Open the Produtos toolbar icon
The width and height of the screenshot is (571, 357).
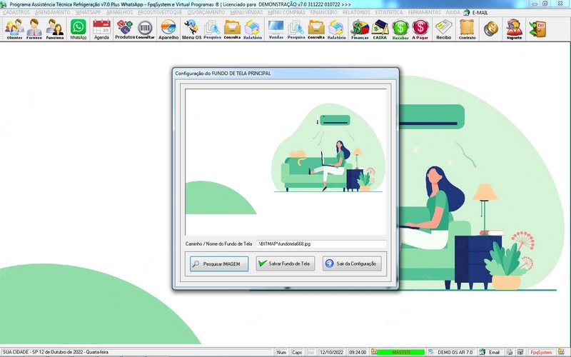coord(124,29)
